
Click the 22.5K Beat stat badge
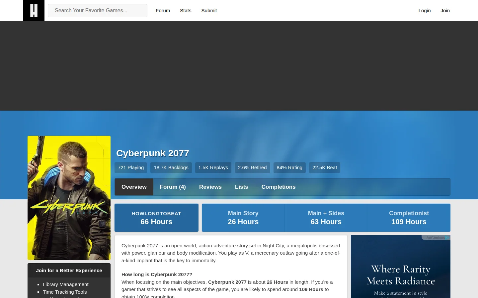tap(325, 168)
